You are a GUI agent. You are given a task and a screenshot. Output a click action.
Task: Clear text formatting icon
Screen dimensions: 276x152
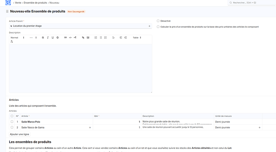pos(12,41)
